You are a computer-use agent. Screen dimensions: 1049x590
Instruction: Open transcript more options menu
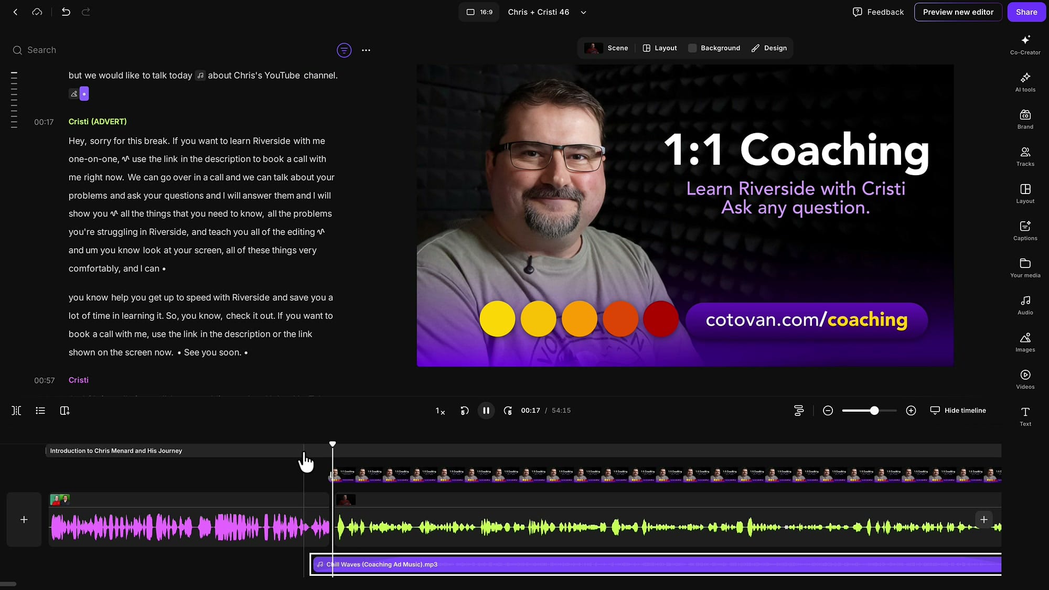coord(366,50)
